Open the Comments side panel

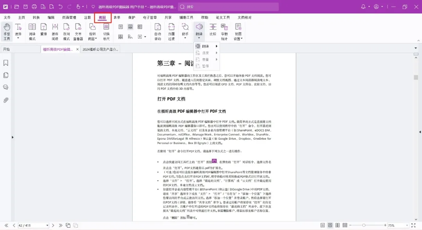(x=5, y=87)
